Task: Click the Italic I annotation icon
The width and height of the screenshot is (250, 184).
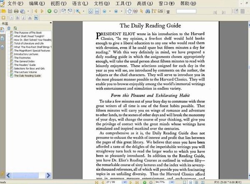Action: pos(24,18)
